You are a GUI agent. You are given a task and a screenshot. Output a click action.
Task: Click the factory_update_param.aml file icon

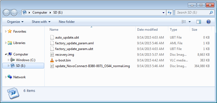tap(52, 43)
